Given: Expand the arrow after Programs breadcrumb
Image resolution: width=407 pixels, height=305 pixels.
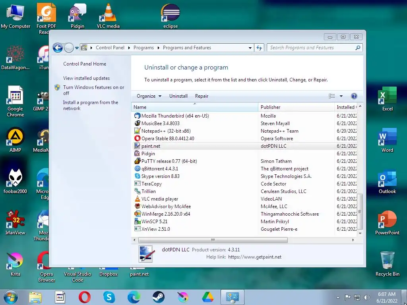Looking at the screenshot, I should [x=158, y=48].
